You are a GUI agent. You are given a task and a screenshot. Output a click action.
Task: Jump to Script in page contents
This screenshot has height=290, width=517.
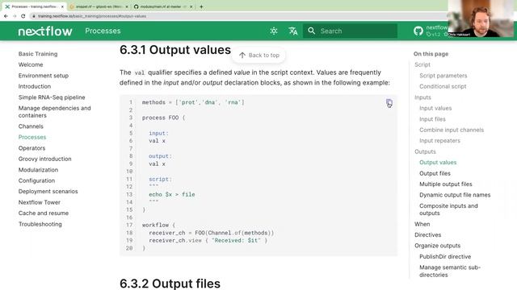(x=422, y=64)
